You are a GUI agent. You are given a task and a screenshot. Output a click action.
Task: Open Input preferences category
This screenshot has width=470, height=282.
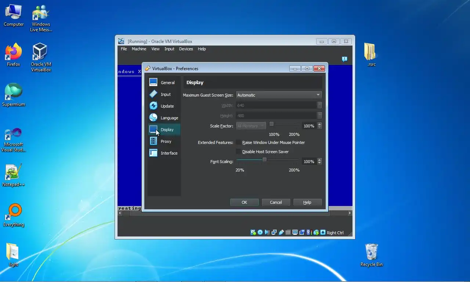click(164, 94)
